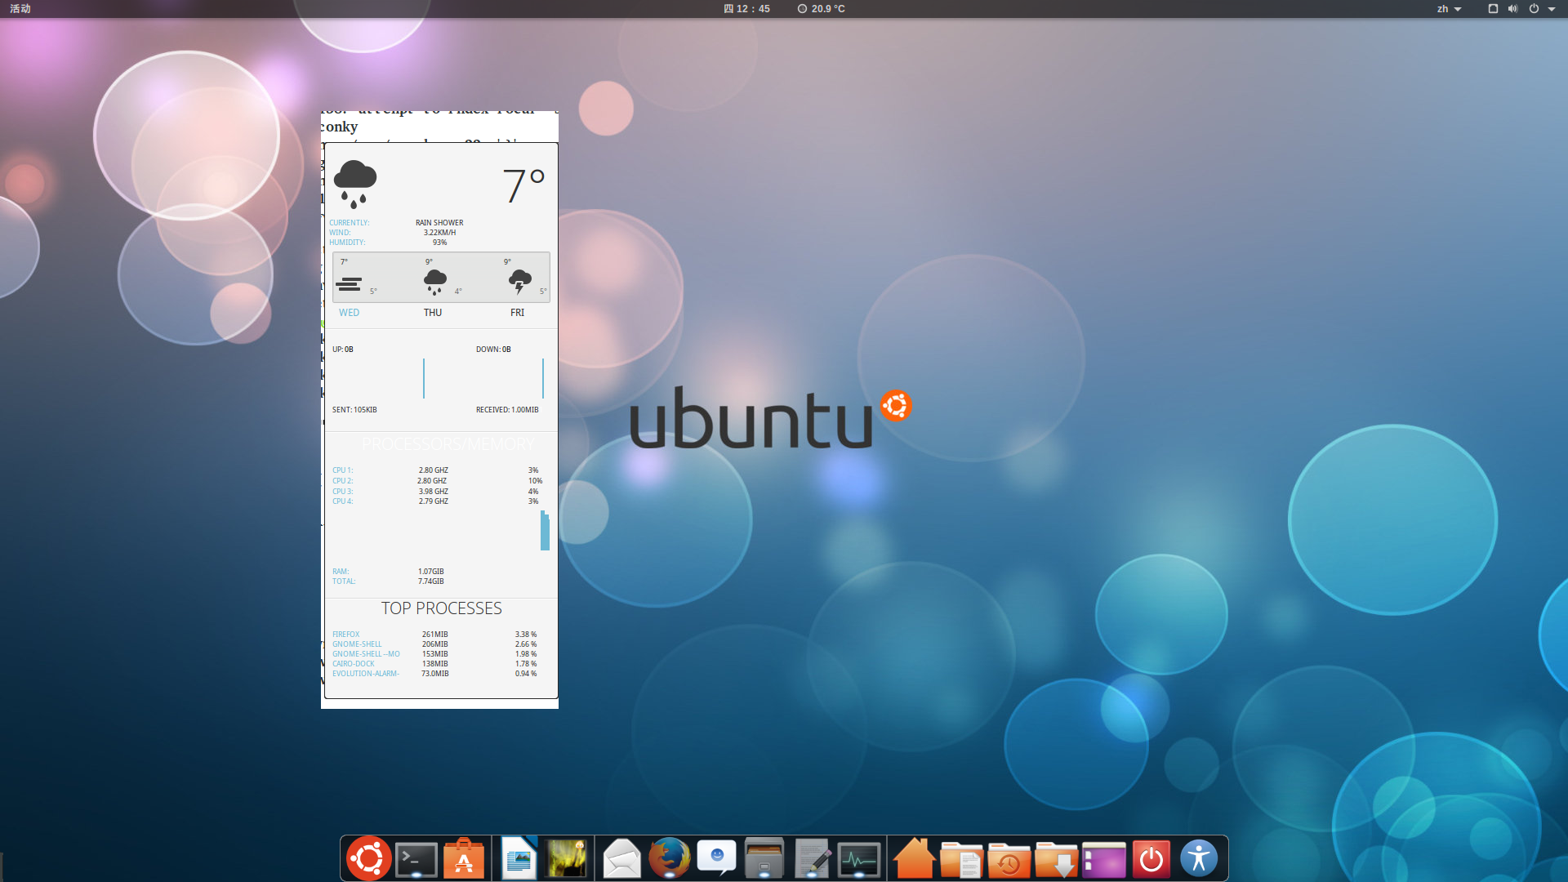
Task: Expand the system menu arrow in top bar
Action: pyautogui.click(x=1552, y=10)
